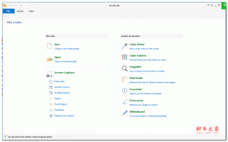Click 'Find and tune the color that you want'
The height and width of the screenshot is (142, 228).
coord(147,60)
